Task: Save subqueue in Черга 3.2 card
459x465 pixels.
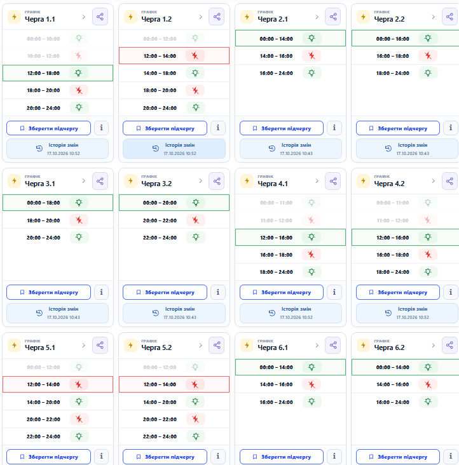Action: coord(165,292)
